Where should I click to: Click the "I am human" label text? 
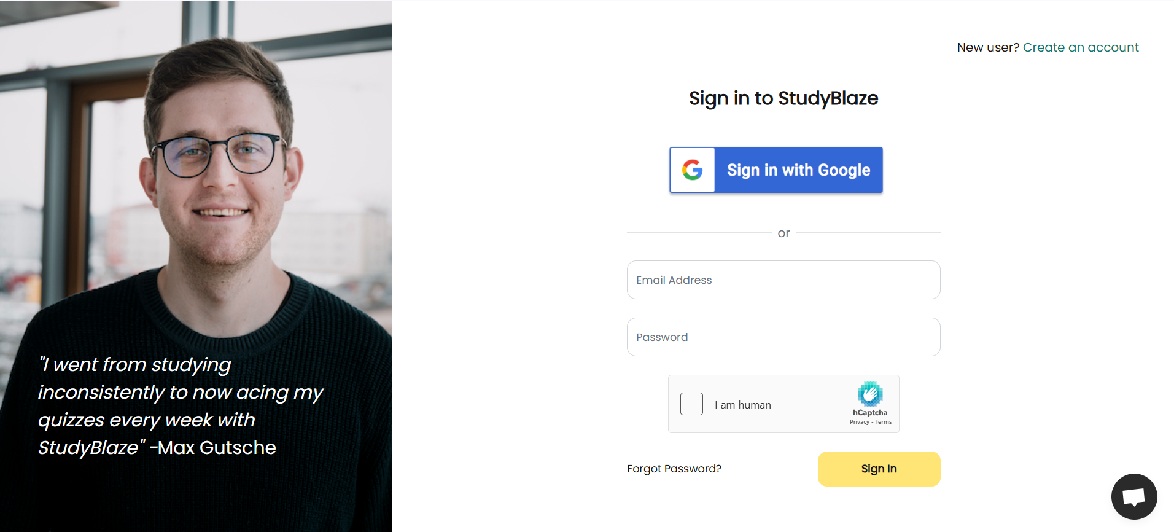[742, 405]
